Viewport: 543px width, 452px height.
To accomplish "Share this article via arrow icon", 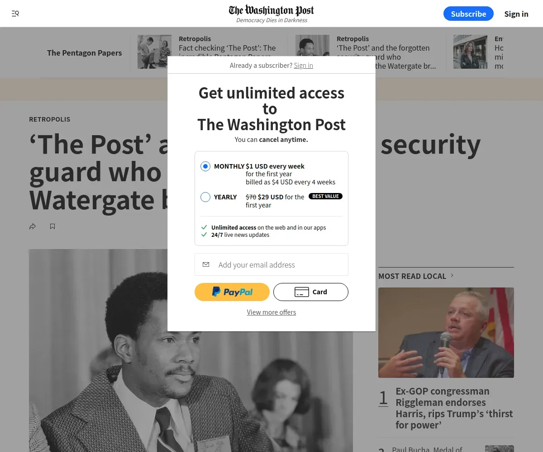I will [33, 226].
